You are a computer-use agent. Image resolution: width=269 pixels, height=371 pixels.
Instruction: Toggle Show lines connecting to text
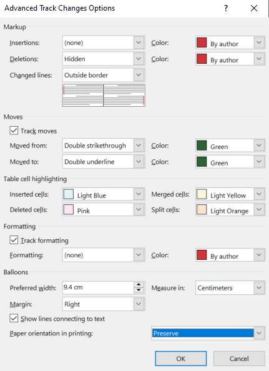point(14,319)
